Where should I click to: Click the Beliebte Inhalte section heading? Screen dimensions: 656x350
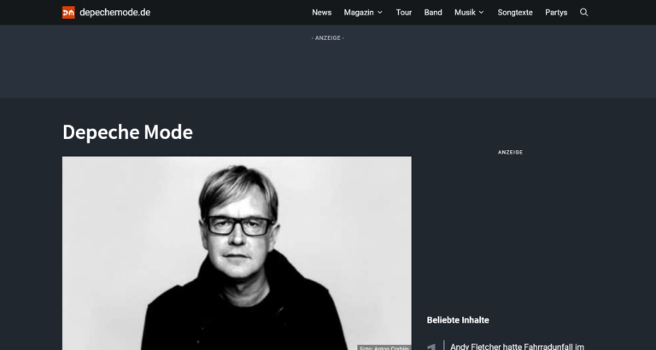tap(458, 320)
